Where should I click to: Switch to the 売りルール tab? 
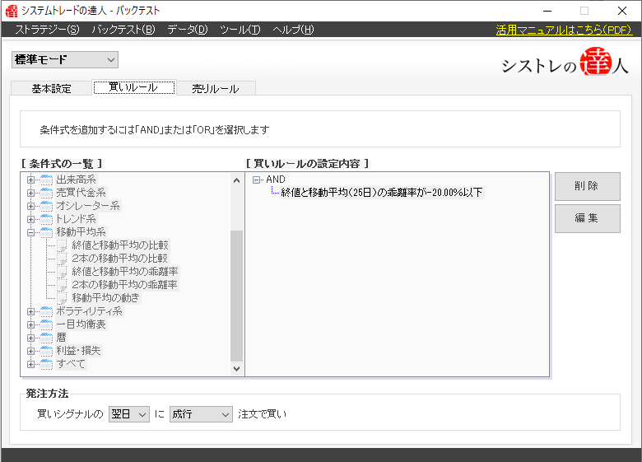click(x=216, y=88)
